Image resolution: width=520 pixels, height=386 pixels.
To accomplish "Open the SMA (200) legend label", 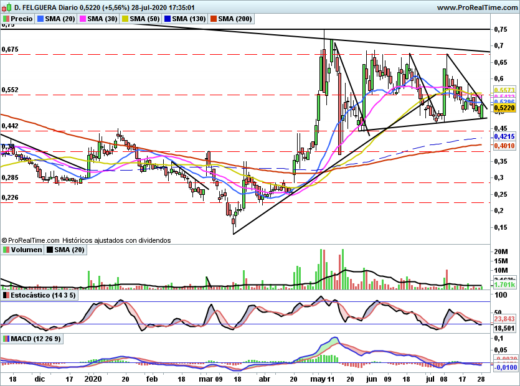I will (x=235, y=19).
